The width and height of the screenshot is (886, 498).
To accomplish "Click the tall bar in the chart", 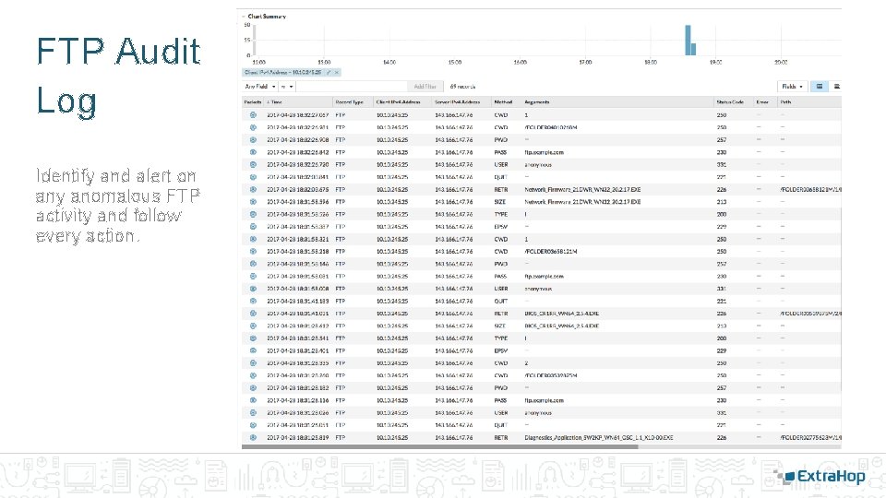I will point(688,40).
